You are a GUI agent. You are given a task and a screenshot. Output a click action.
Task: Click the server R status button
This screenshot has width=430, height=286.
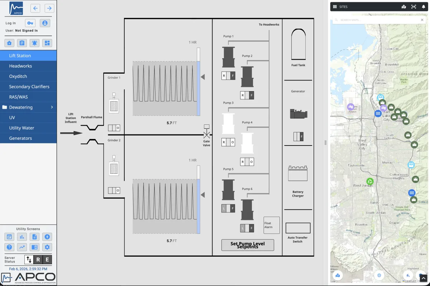[x=38, y=260]
